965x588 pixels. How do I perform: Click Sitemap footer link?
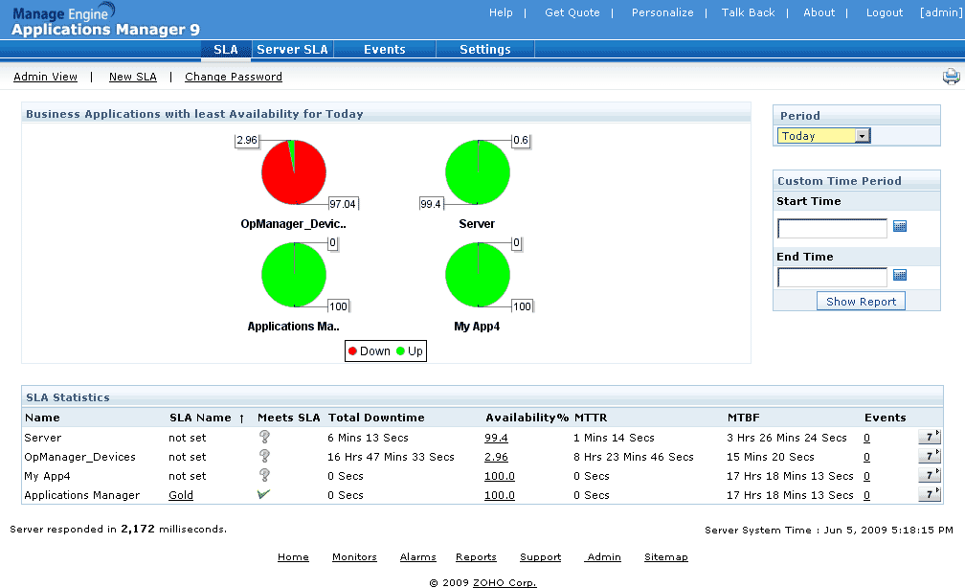coord(666,556)
